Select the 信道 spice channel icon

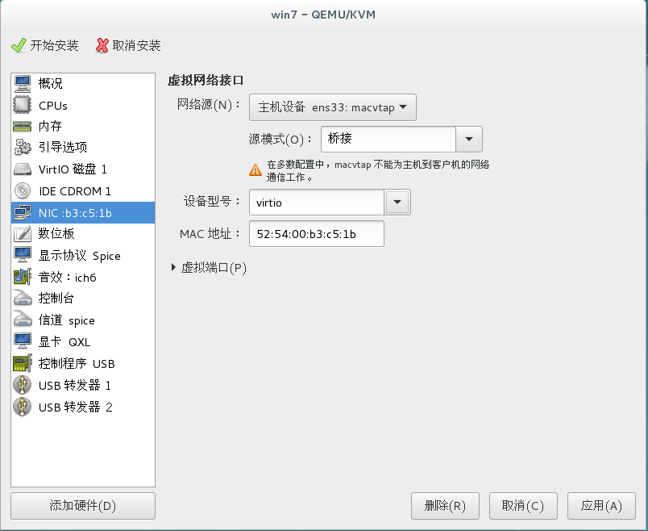tap(23, 320)
